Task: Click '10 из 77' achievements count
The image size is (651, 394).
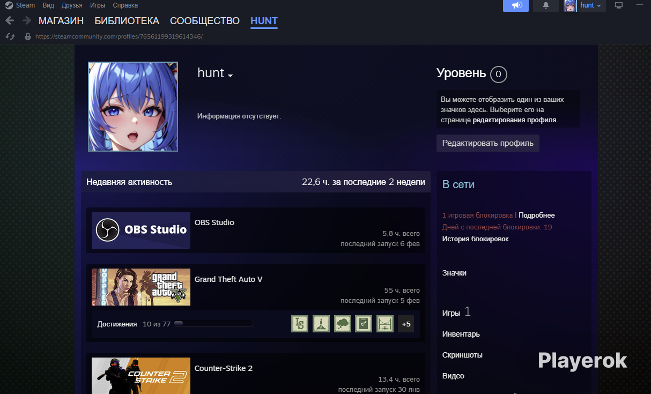Action: click(156, 324)
